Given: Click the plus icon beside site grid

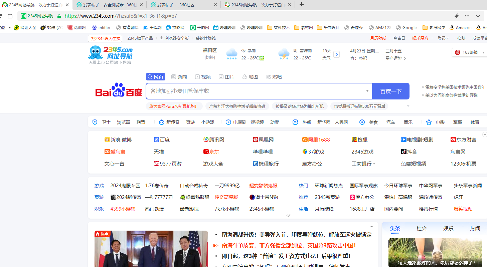Looking at the screenshot, I should click(485, 135).
